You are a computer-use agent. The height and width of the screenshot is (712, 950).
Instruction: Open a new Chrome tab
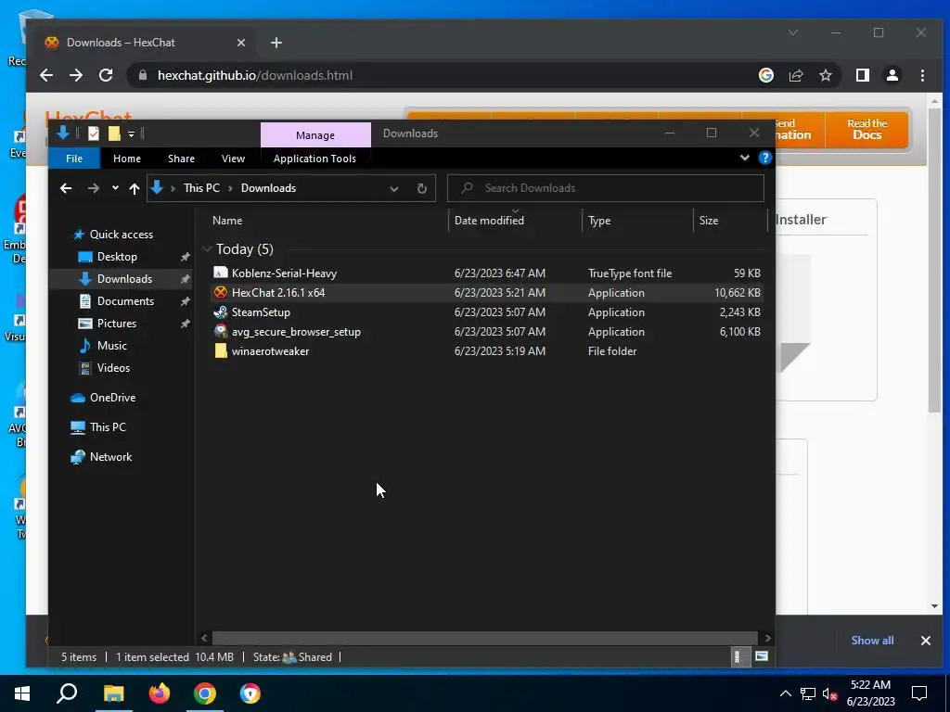click(276, 43)
